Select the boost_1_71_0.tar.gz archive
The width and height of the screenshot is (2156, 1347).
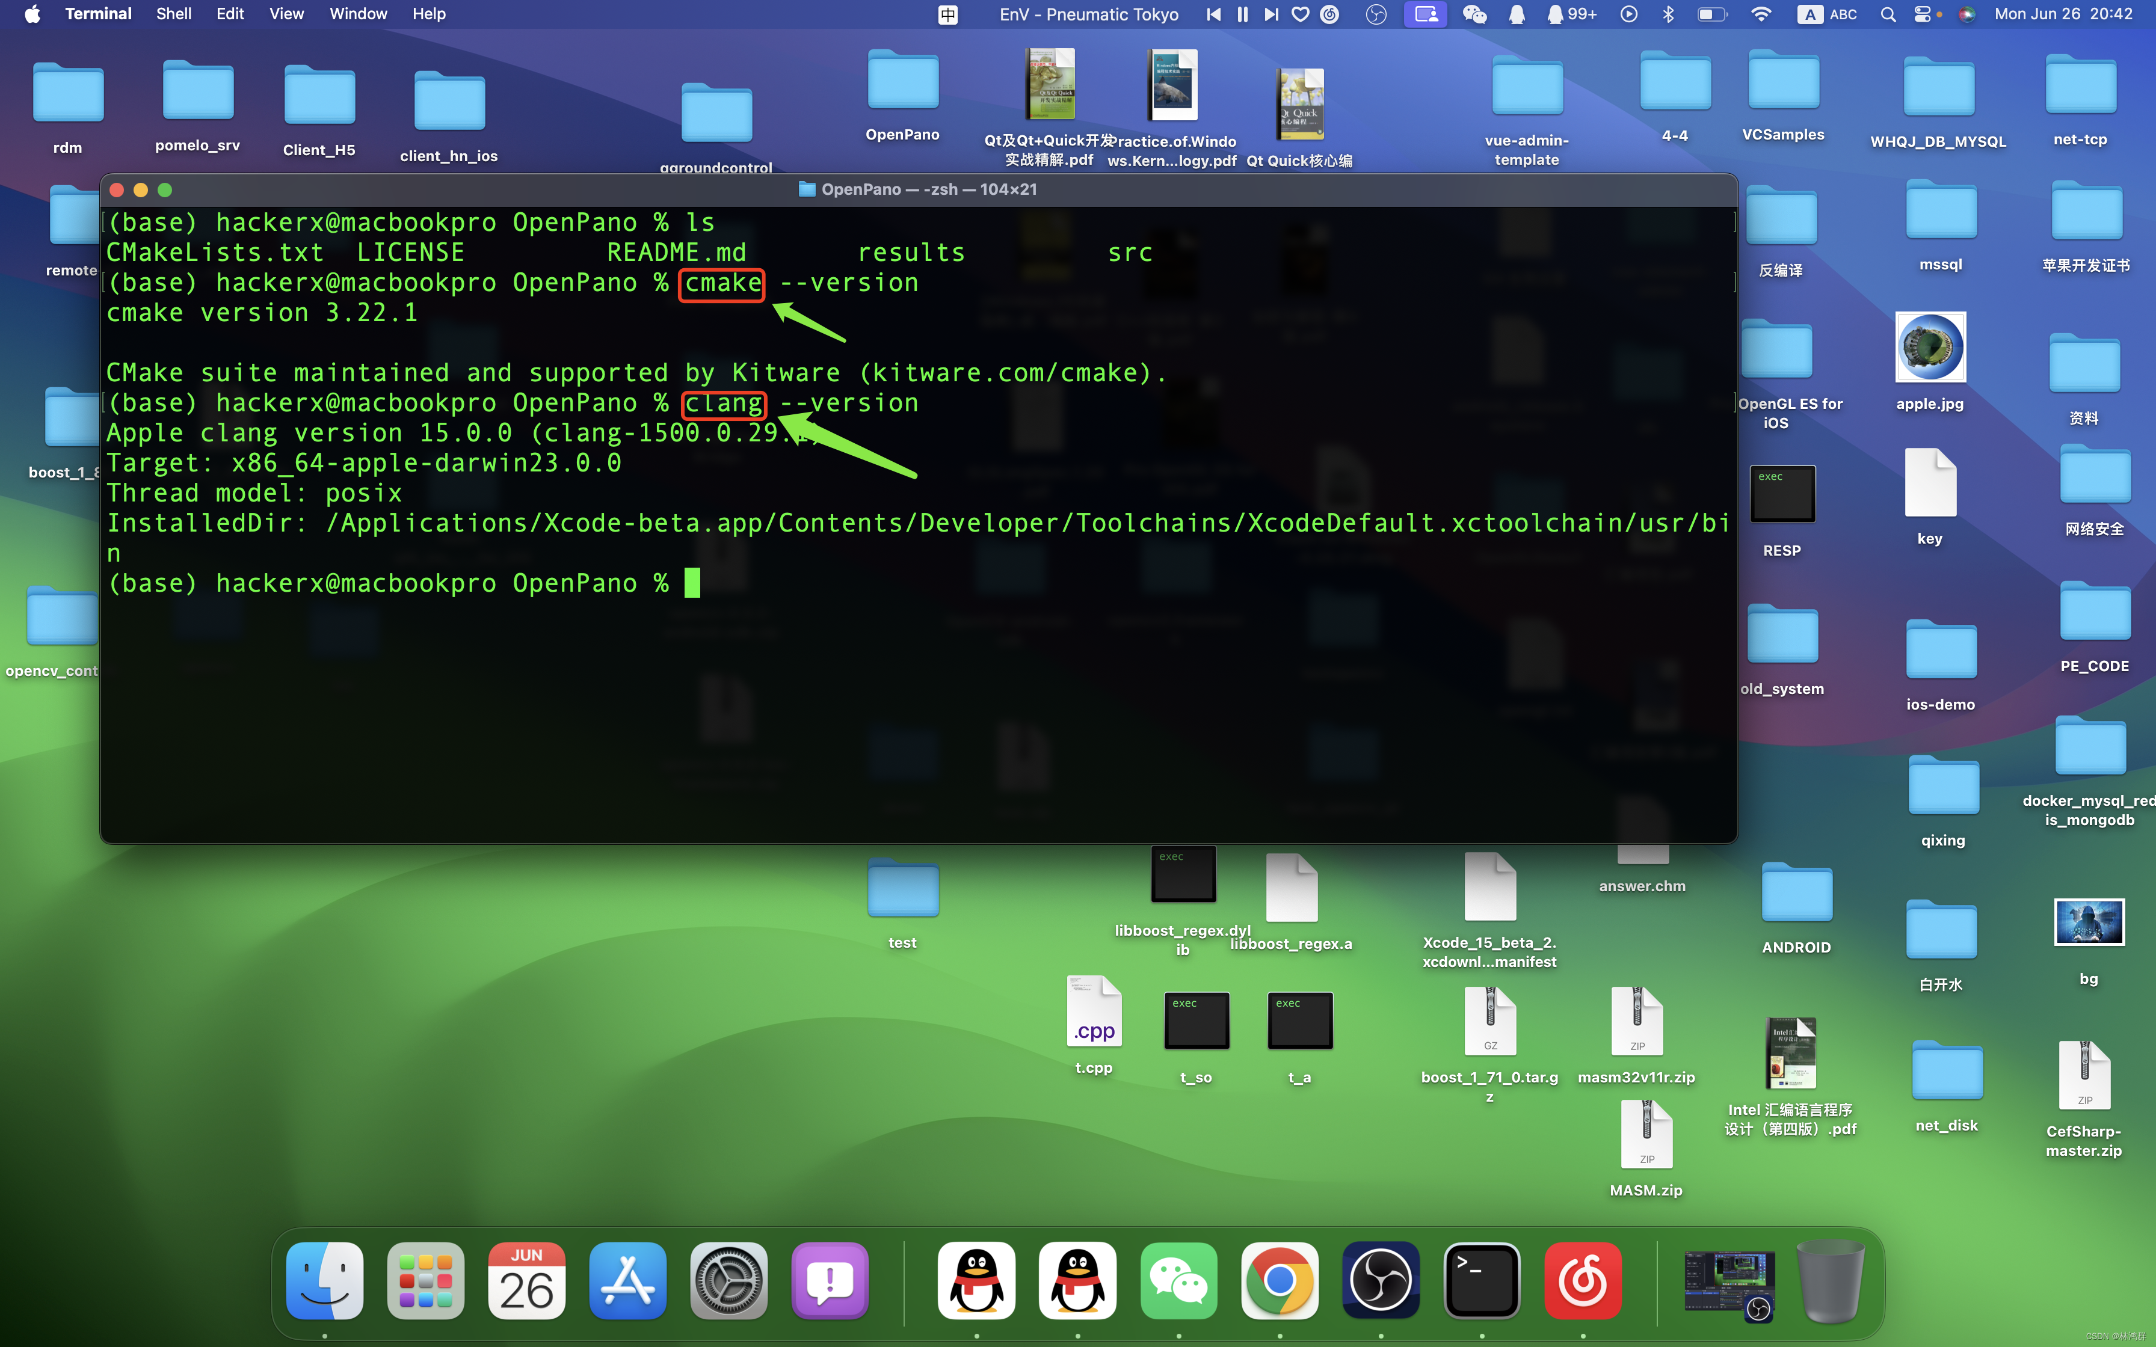(x=1489, y=1045)
